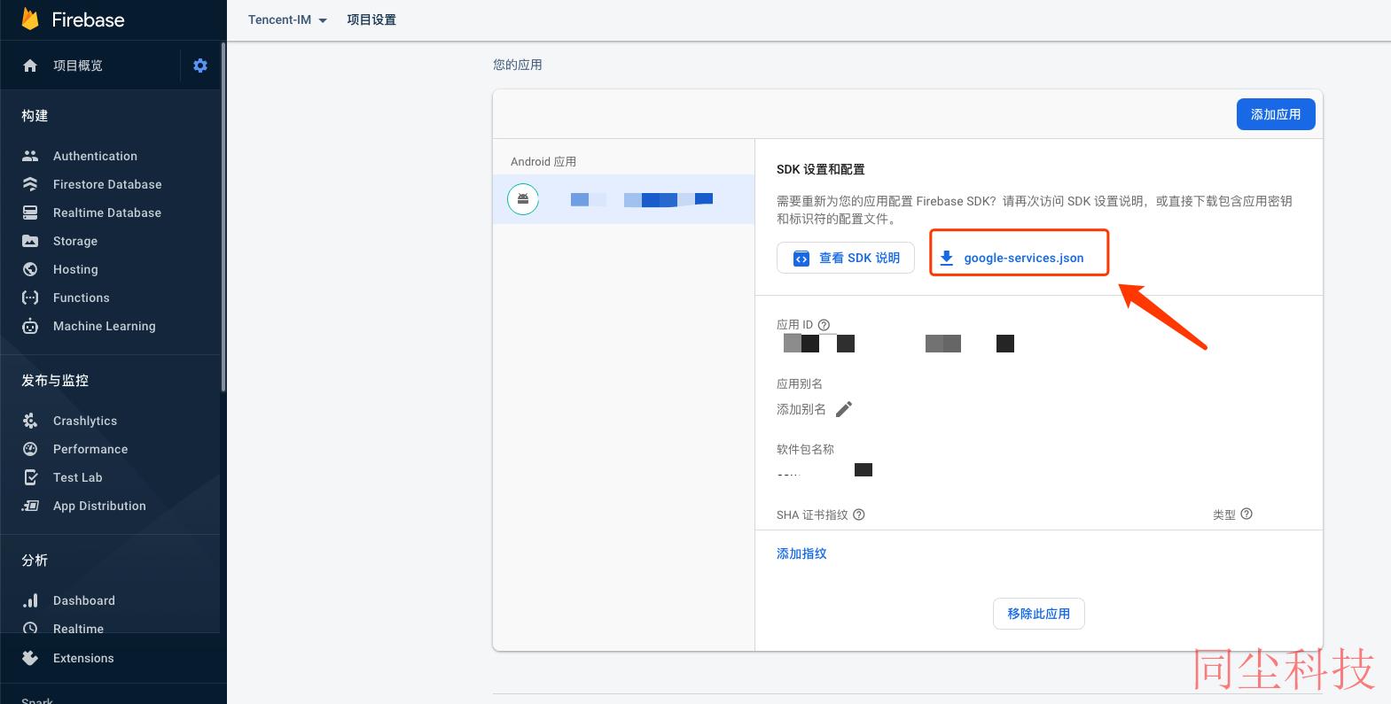Click the home icon beside 项目概览
1391x704 pixels.
(x=30, y=66)
